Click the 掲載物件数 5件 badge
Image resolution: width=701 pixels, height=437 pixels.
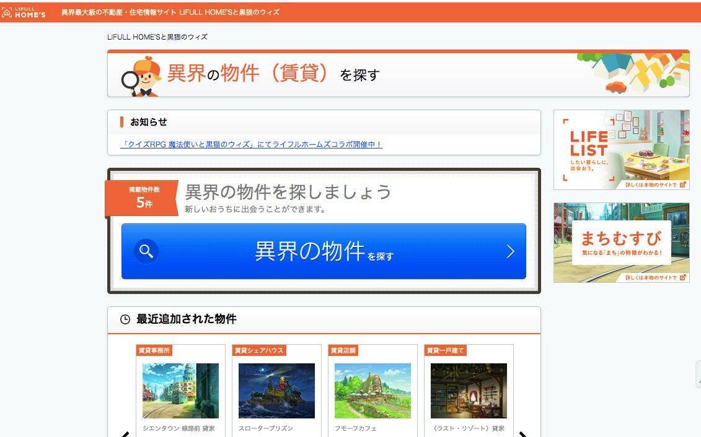pyautogui.click(x=144, y=197)
